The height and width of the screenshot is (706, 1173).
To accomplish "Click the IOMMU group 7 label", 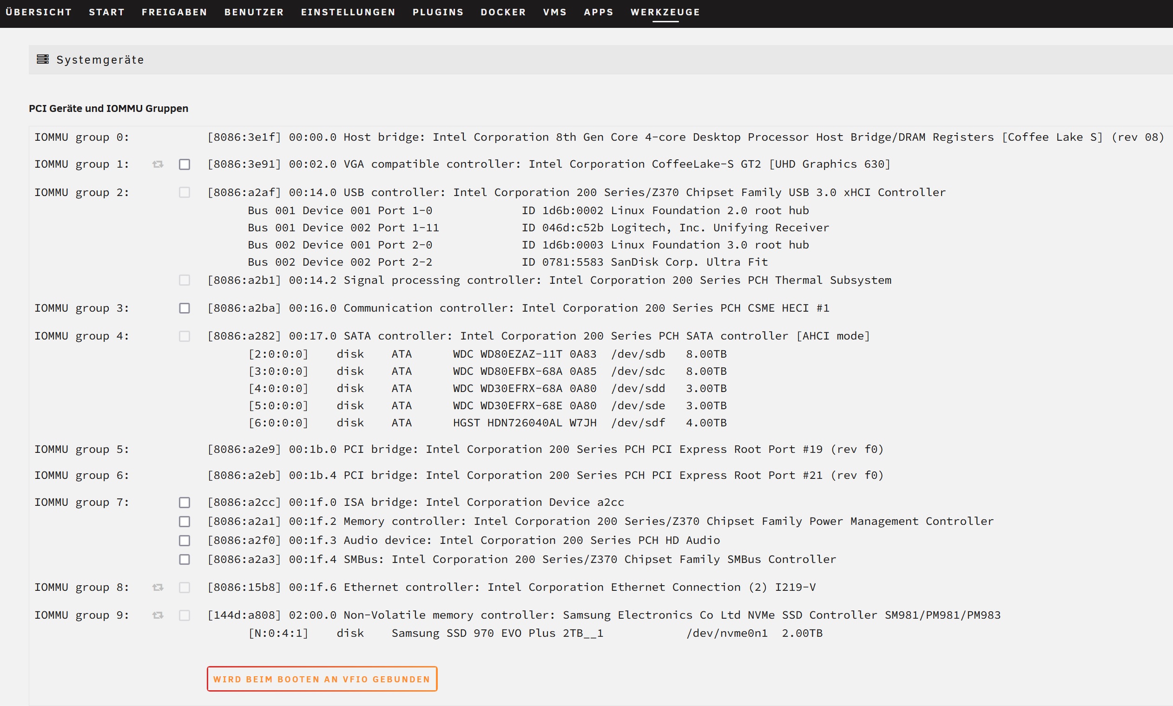I will point(81,503).
